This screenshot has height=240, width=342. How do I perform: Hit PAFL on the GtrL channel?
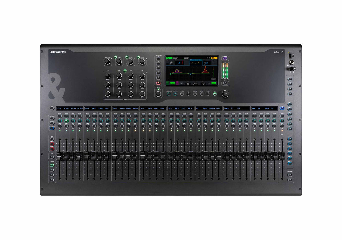click(x=143, y=126)
